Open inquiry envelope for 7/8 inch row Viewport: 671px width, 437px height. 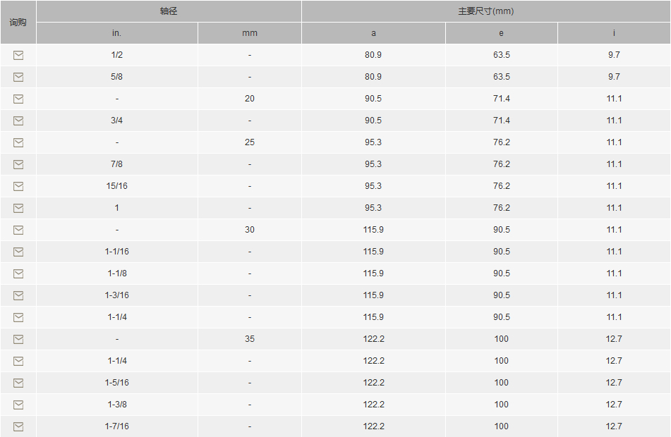tap(18, 164)
